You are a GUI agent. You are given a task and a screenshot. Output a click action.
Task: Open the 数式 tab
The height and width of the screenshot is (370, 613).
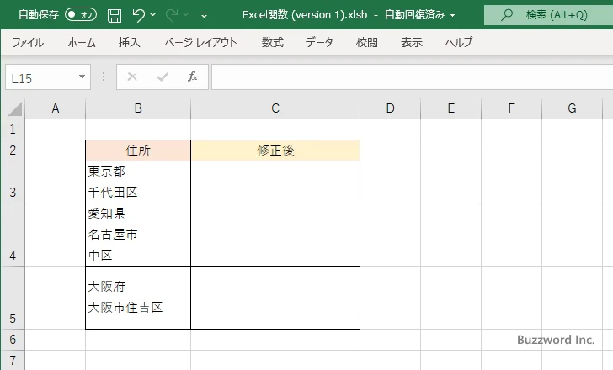tap(273, 42)
